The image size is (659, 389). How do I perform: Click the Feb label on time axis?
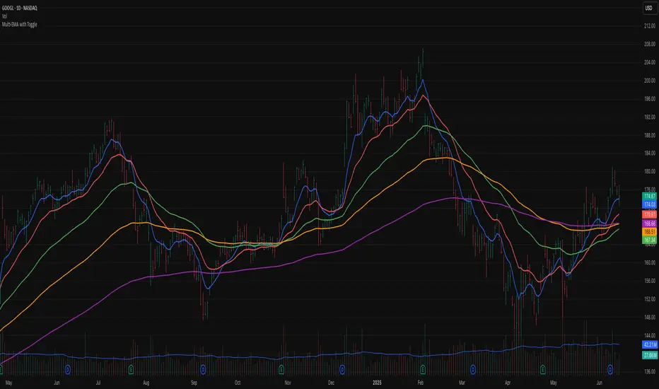(x=420, y=383)
